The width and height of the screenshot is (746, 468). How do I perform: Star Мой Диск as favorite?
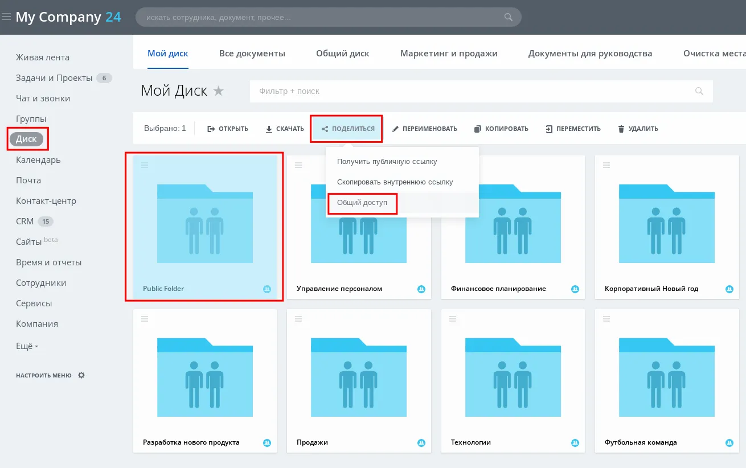[219, 91]
